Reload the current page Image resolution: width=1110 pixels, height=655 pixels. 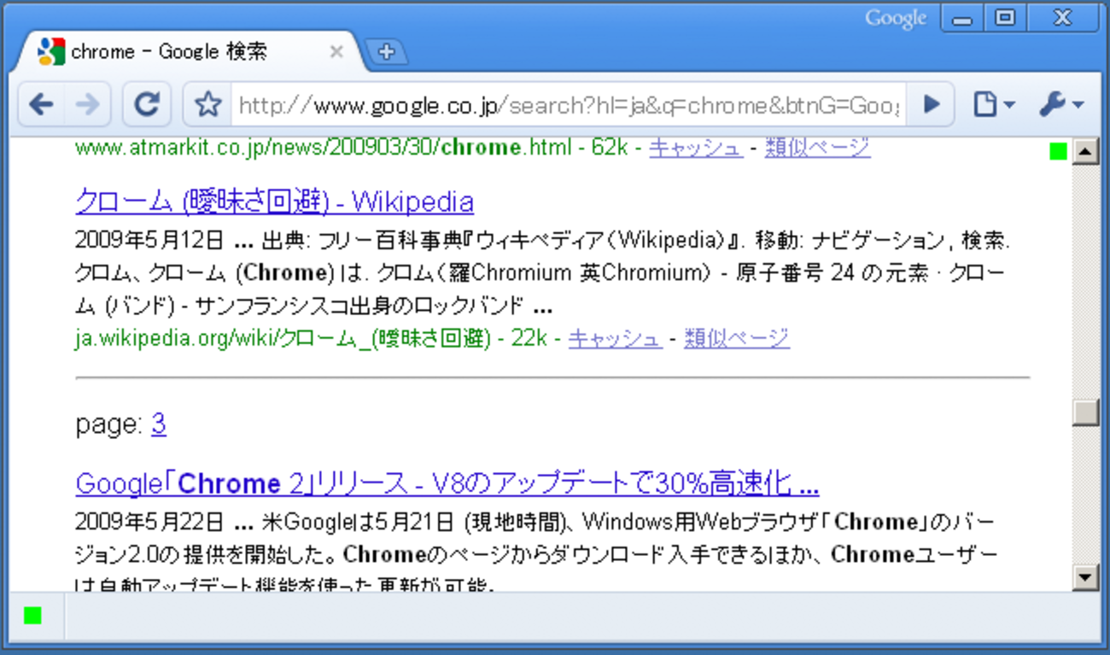pyautogui.click(x=147, y=104)
